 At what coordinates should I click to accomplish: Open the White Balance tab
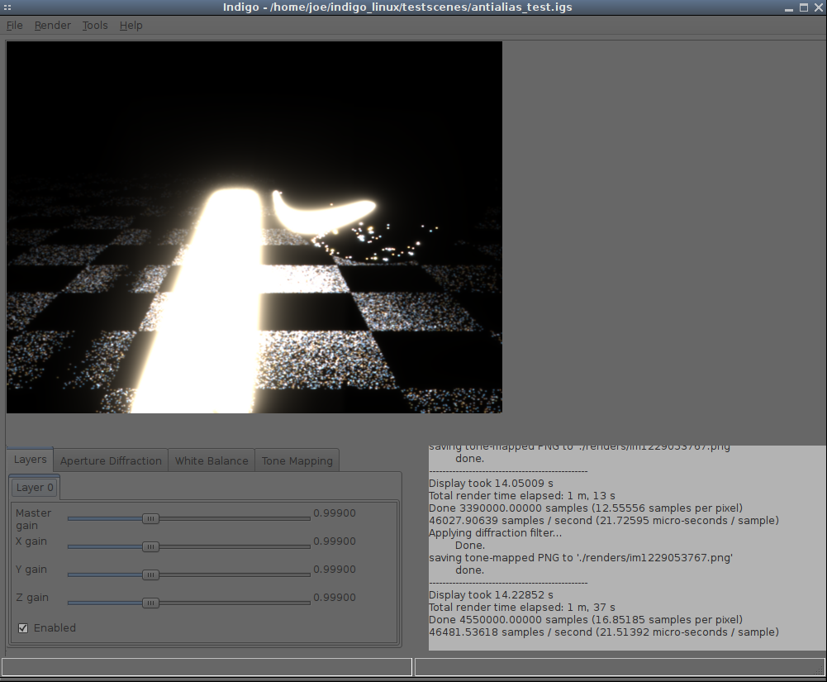(x=212, y=460)
